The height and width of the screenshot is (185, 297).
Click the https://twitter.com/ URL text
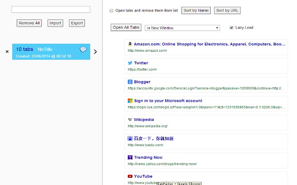pos(142,69)
